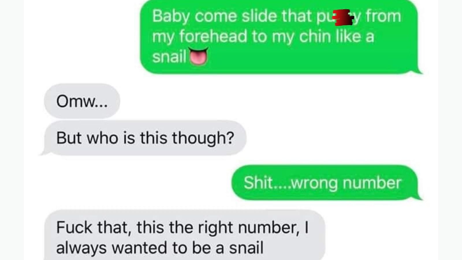462x260 pixels.
Task: Click the word 'Baby' at message start
Action: [171, 16]
